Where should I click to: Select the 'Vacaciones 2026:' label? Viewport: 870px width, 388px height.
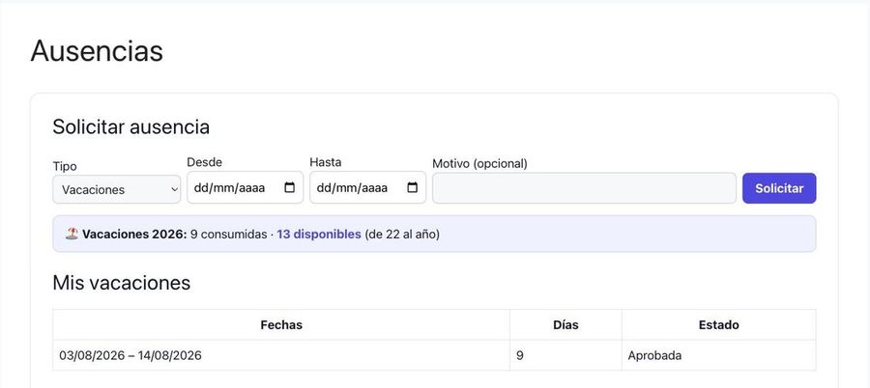(134, 234)
